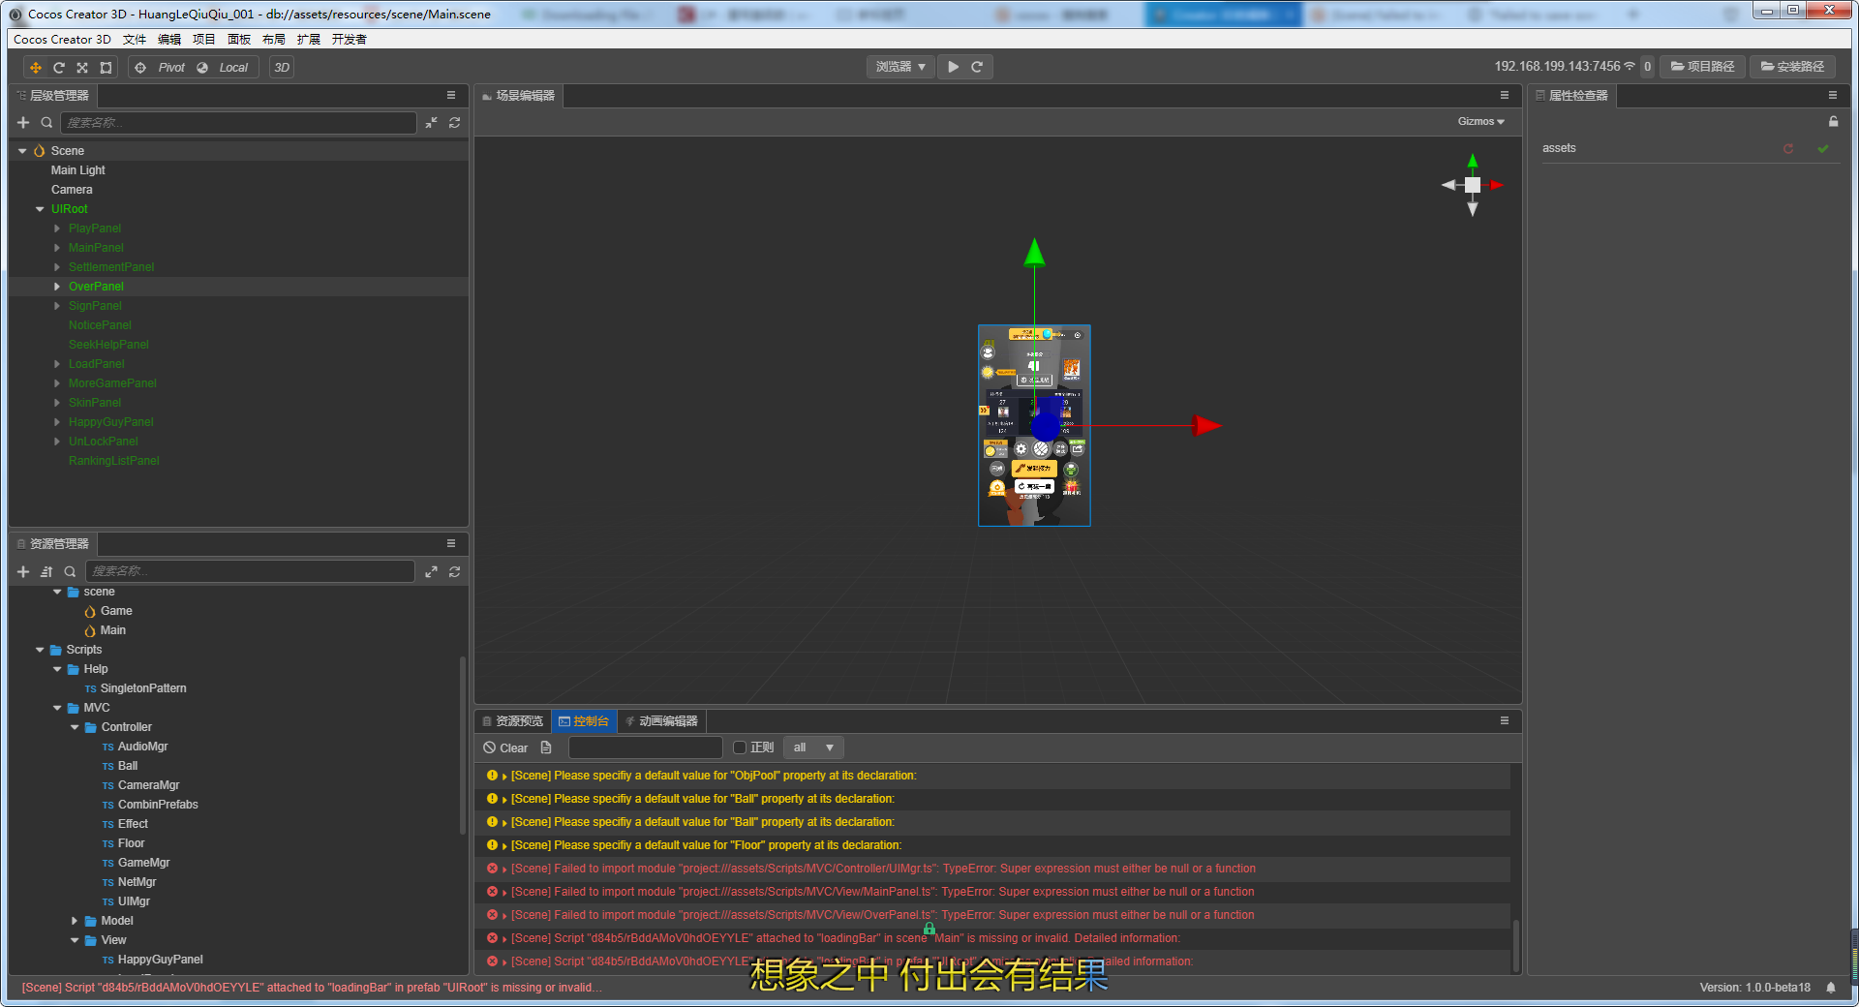Focus the assets search name field
This screenshot has height=1007, width=1859.
[250, 571]
